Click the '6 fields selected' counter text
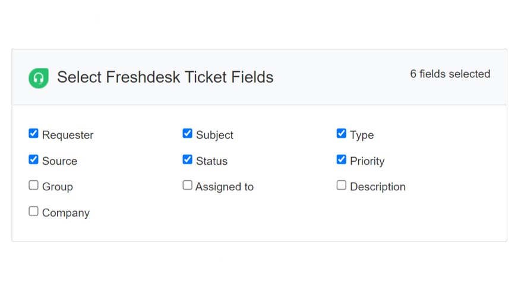Image resolution: width=518 pixels, height=295 pixels. (450, 74)
